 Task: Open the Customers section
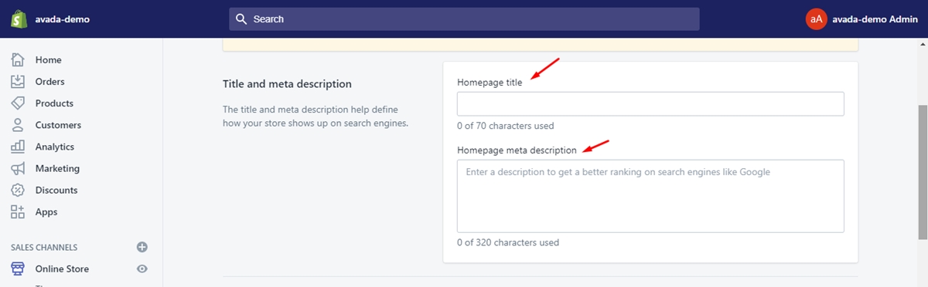pos(58,125)
